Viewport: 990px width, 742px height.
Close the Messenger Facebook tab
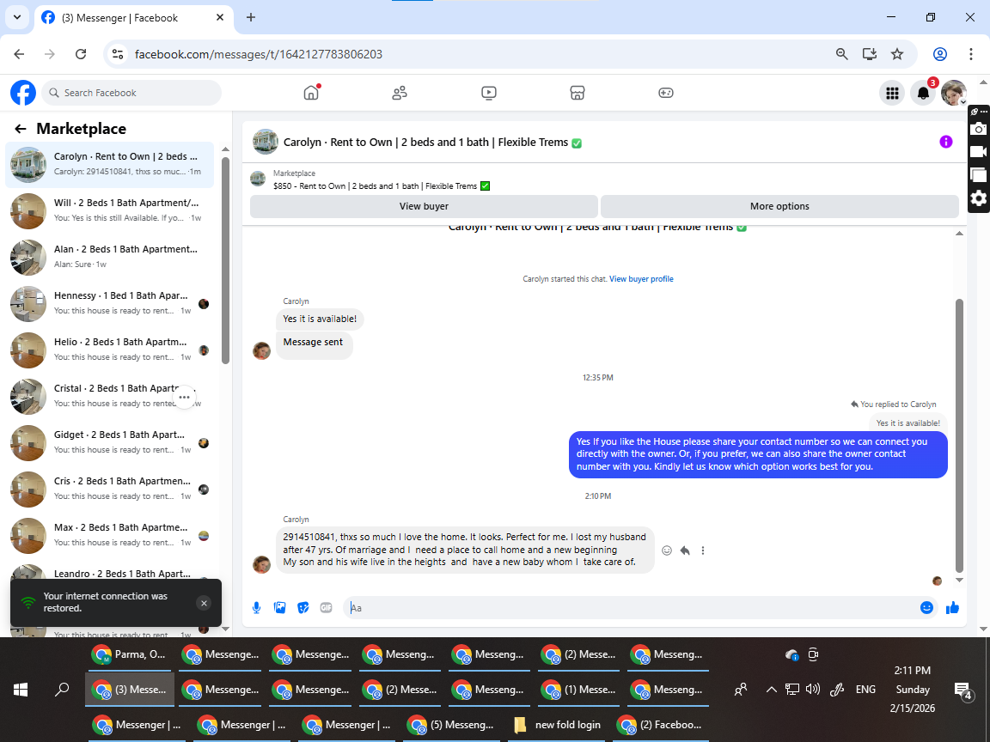click(x=220, y=18)
